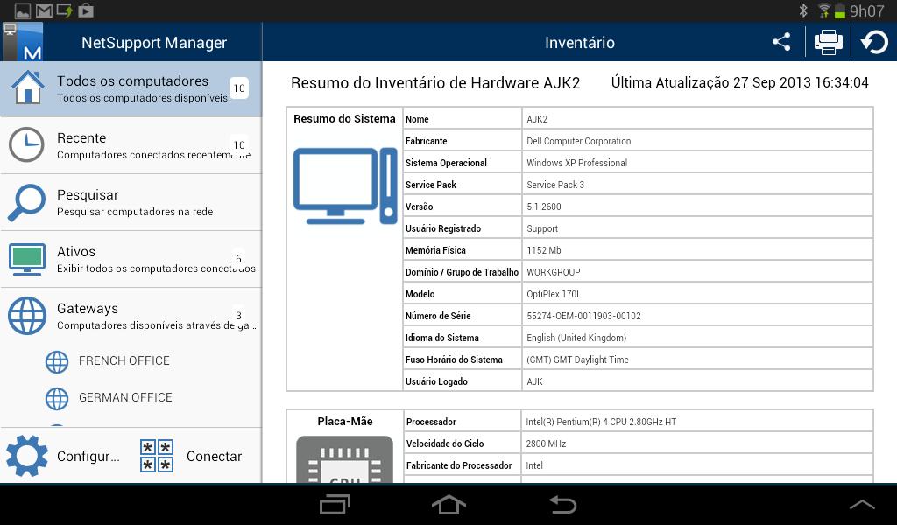Open Todos os computadores list
This screenshot has width=897, height=525.
tap(131, 88)
